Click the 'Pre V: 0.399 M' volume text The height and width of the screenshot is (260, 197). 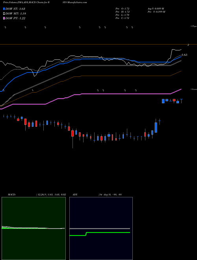156,12
